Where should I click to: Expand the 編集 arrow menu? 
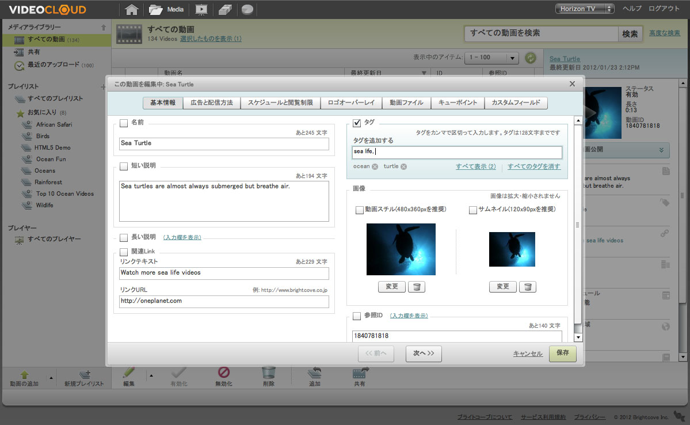151,375
